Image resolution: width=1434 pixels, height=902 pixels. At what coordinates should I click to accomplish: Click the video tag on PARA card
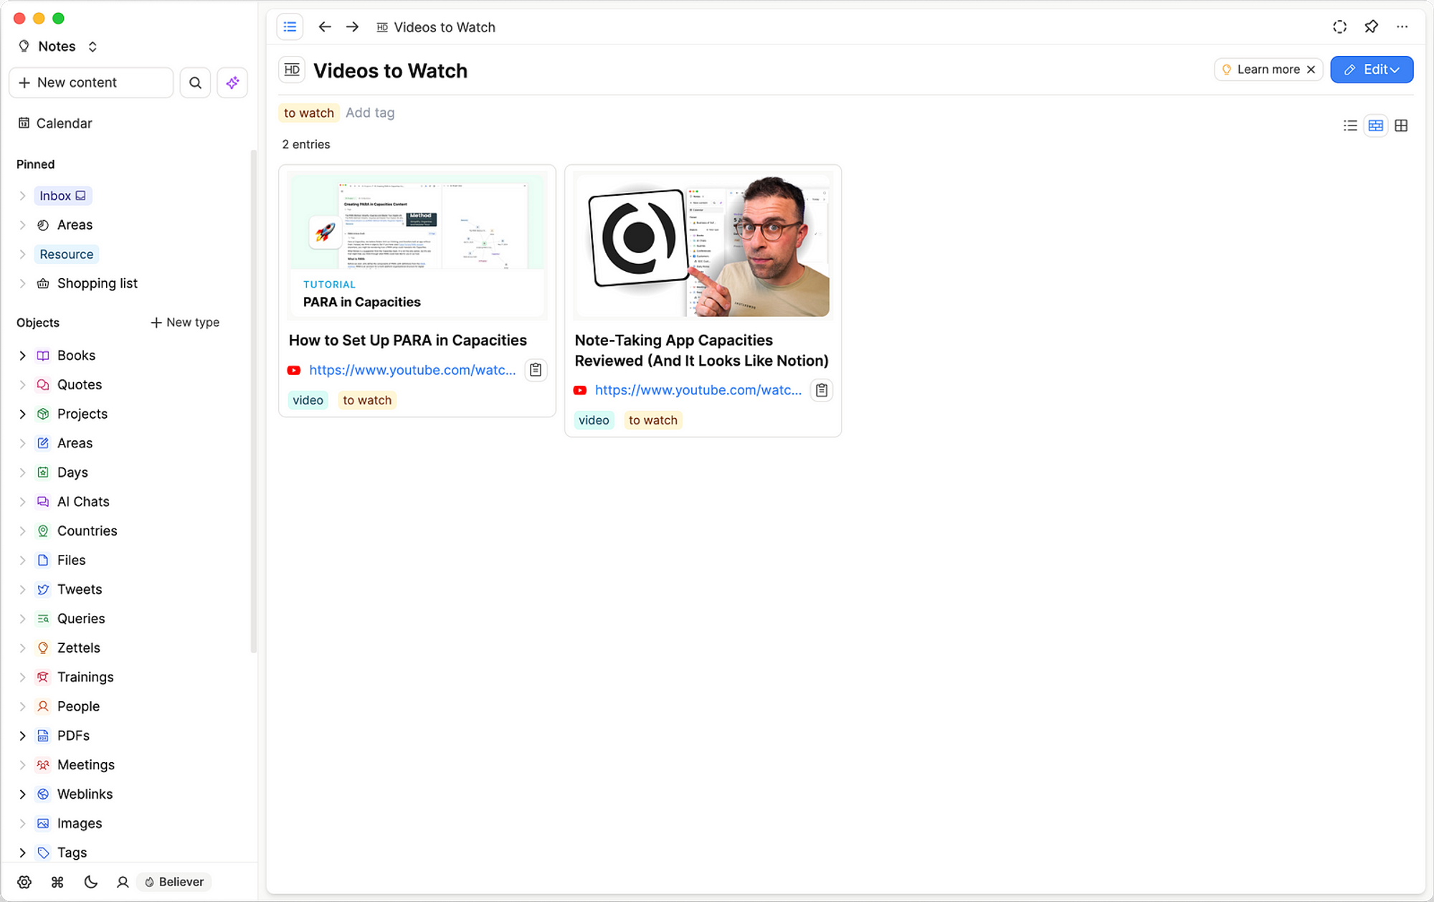(308, 400)
